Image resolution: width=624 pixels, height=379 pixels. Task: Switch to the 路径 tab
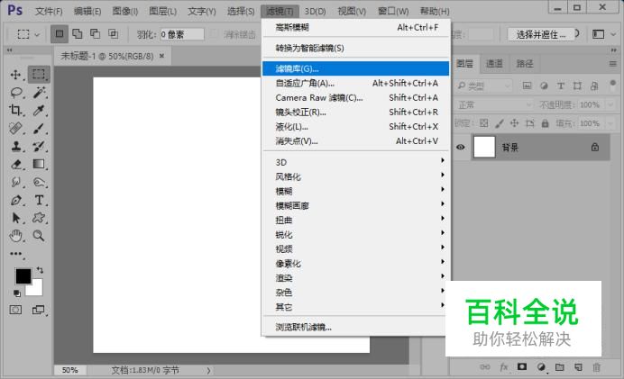pos(524,64)
